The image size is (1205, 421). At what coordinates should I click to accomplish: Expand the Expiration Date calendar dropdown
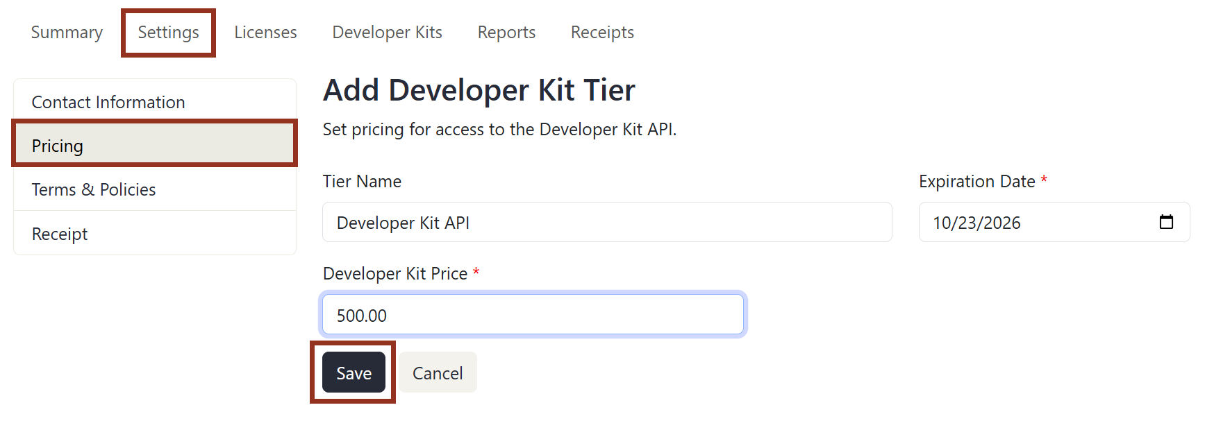point(1166,222)
